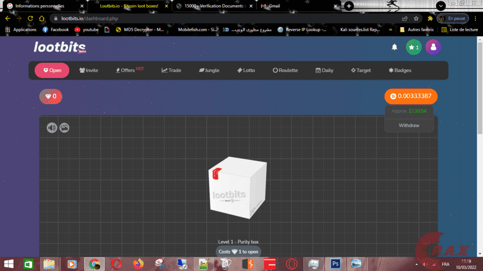483x271 pixels.
Task: Click Withdraw in the balance menu
Action: coord(409,125)
